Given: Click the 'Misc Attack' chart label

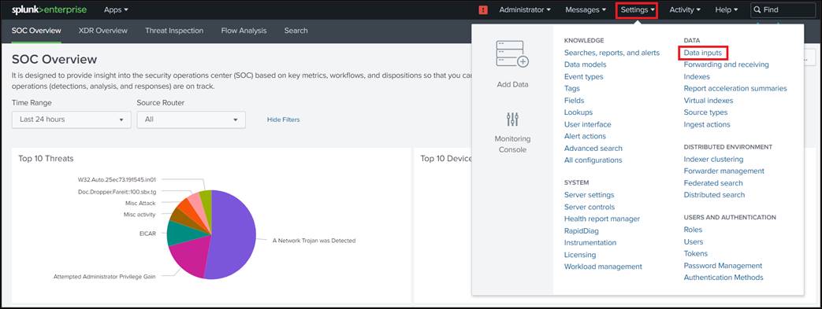Looking at the screenshot, I should [x=140, y=203].
